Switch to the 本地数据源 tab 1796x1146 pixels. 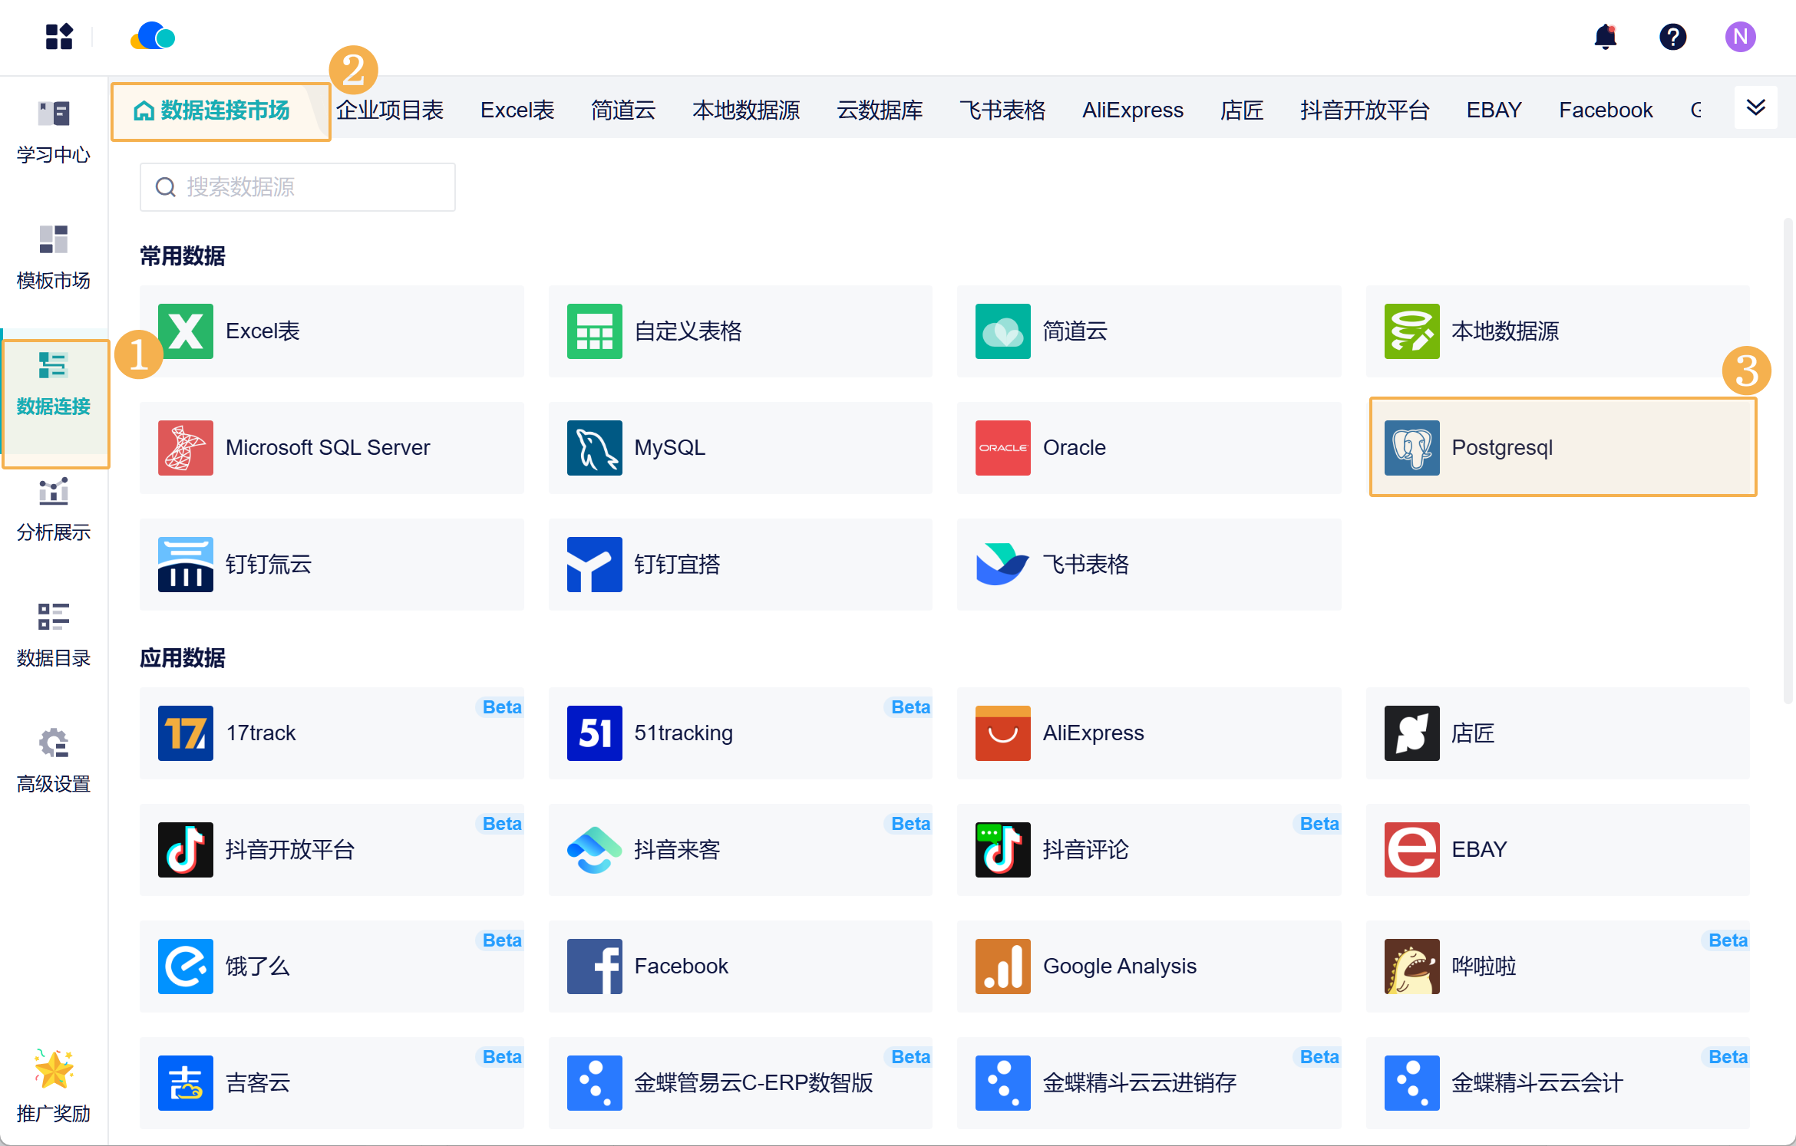coord(746,110)
